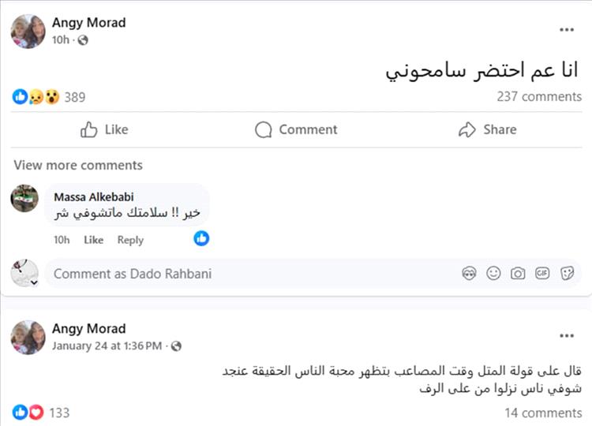Open options menu on January 24 post
Viewport: 592px width, 426px height.
click(x=567, y=335)
